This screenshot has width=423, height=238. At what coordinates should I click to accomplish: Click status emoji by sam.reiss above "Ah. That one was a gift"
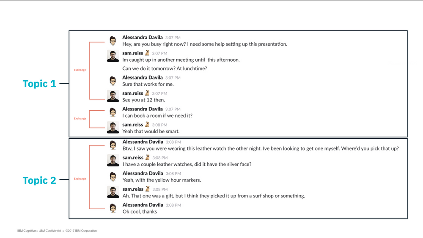click(147, 189)
